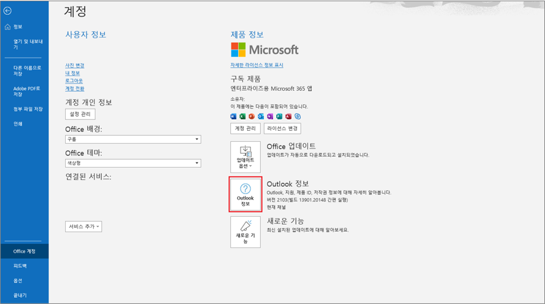Open the 업데이트 옵션 dropdown button
This screenshot has height=304, width=545.
(245, 157)
